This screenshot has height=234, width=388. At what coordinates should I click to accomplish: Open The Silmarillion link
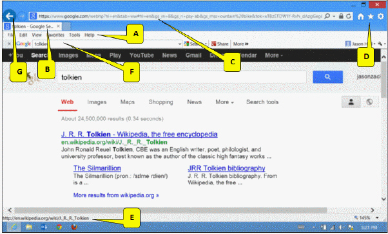(97, 168)
